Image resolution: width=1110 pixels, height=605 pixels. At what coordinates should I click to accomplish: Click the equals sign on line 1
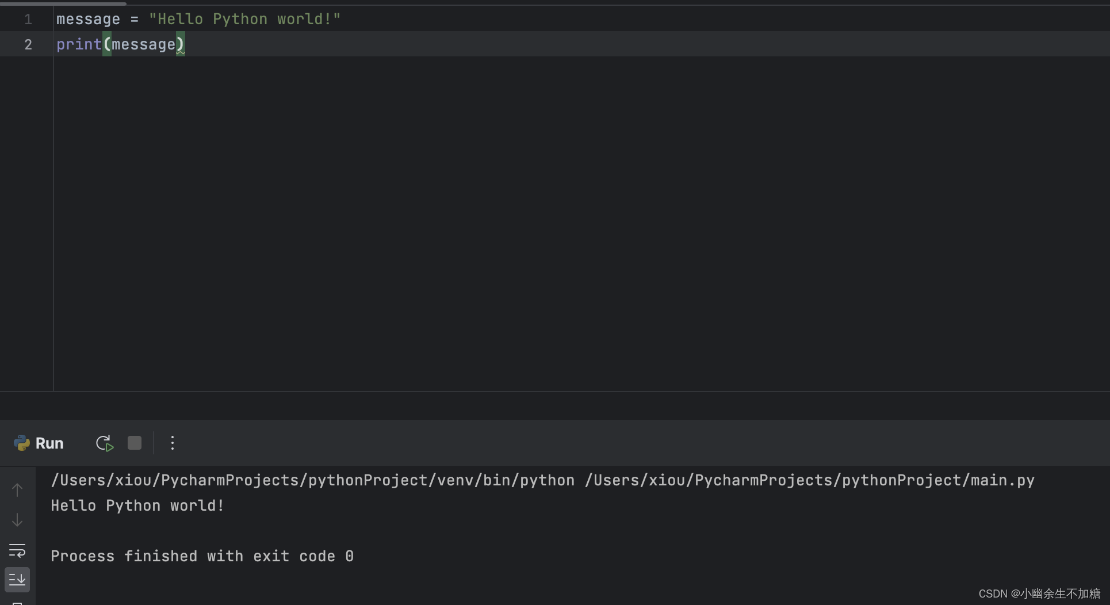[134, 20]
